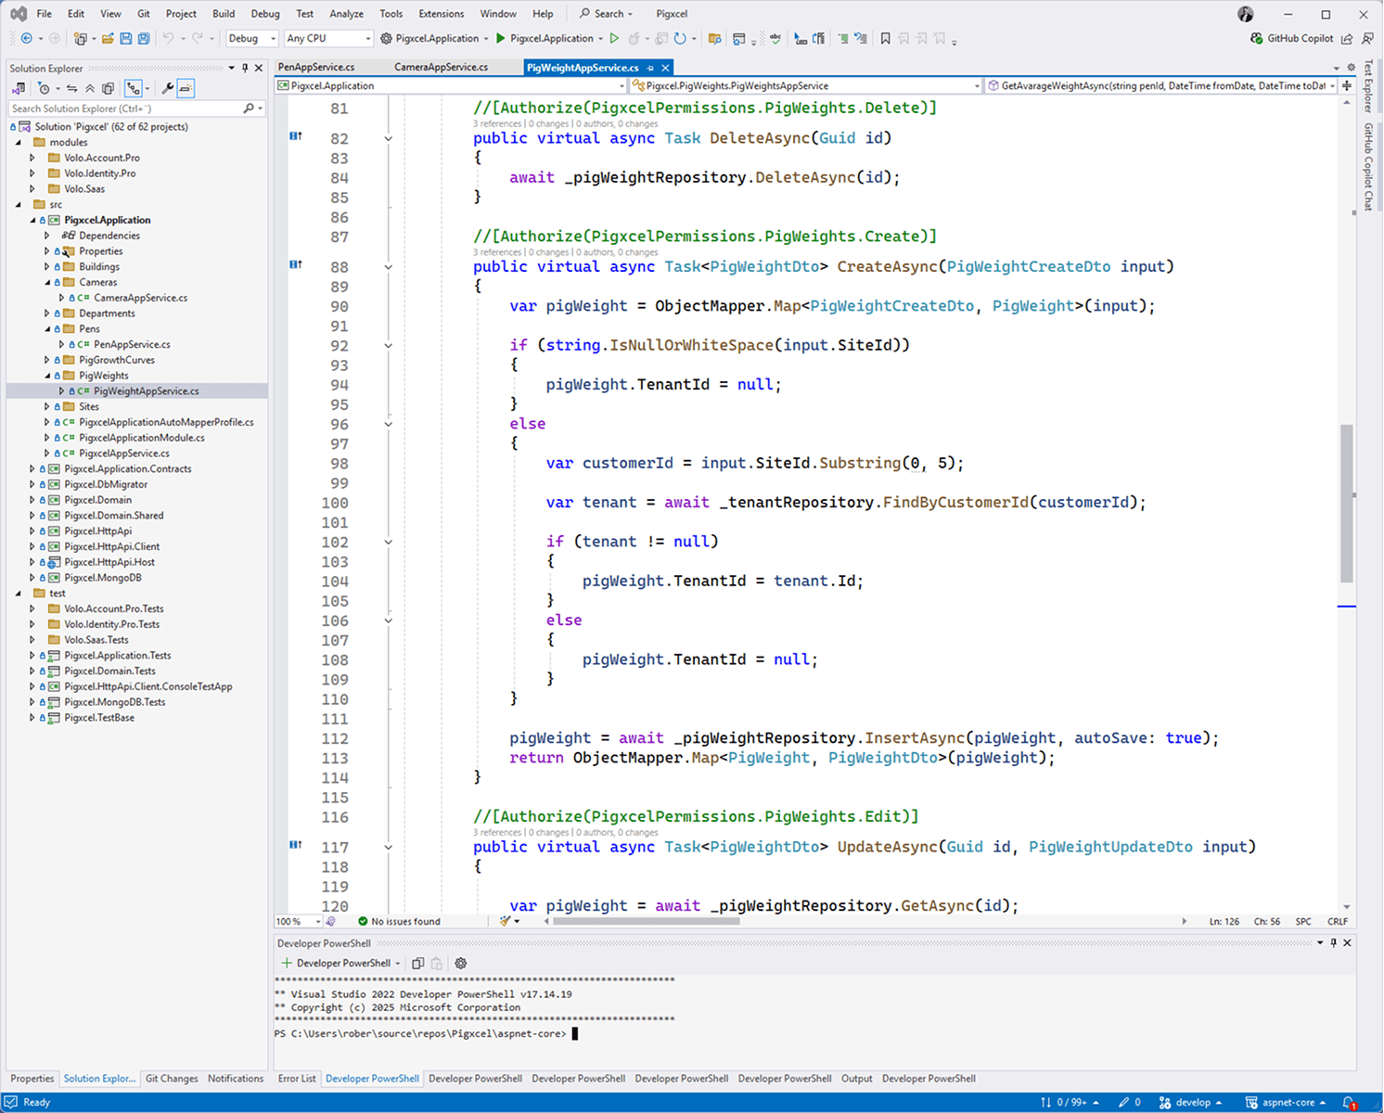1384x1113 pixels.
Task: Click the Save All toolbar icon
Action: (x=144, y=39)
